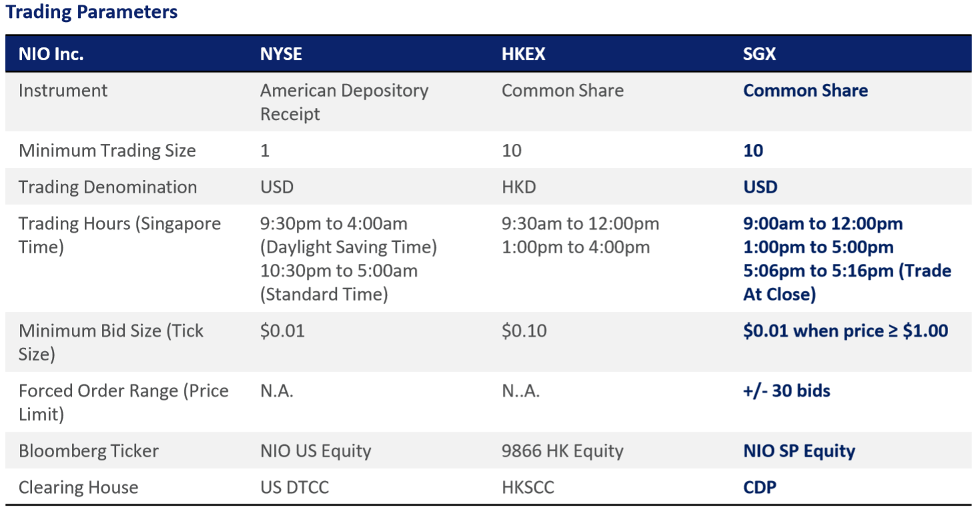
Task: Select the Instrument row label
Action: 63,91
